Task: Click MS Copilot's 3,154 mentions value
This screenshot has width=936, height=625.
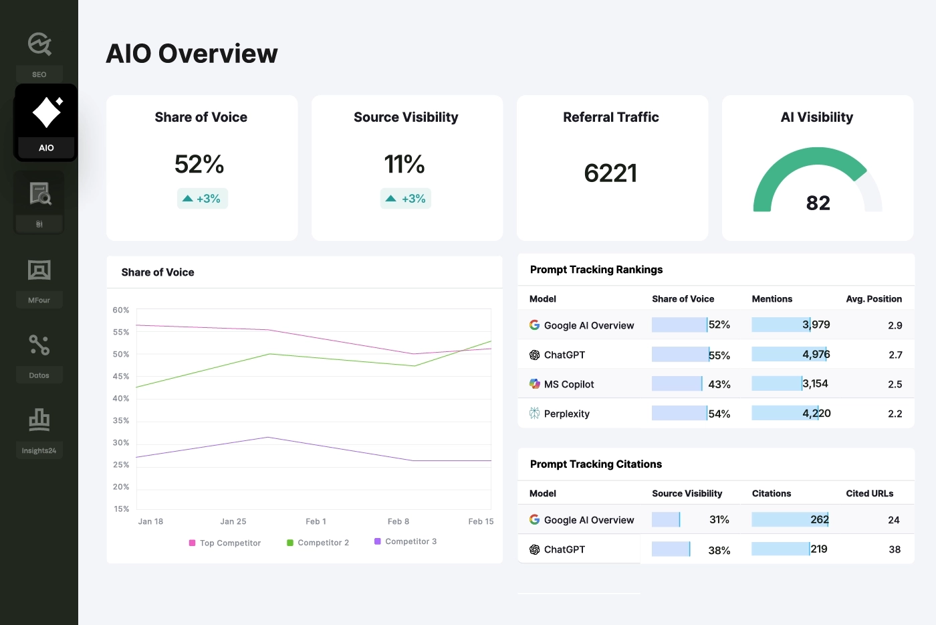Action: tap(816, 383)
